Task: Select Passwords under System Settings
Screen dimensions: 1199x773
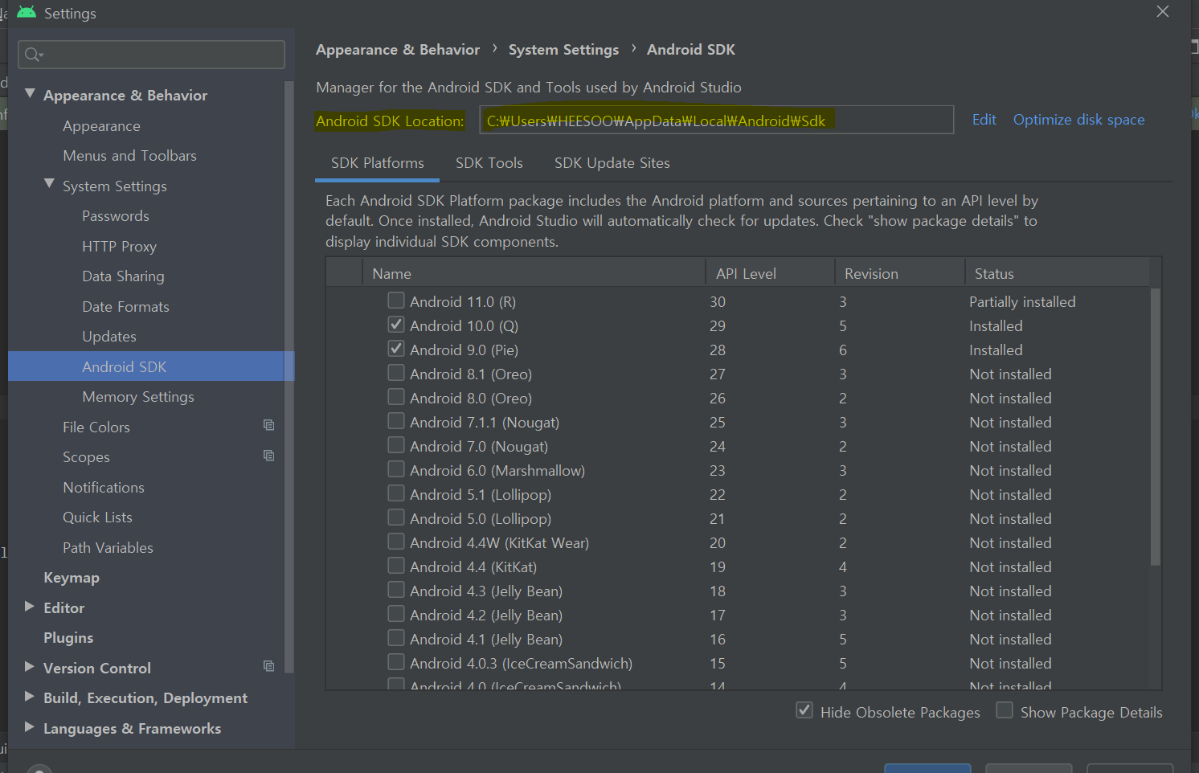Action: (116, 216)
